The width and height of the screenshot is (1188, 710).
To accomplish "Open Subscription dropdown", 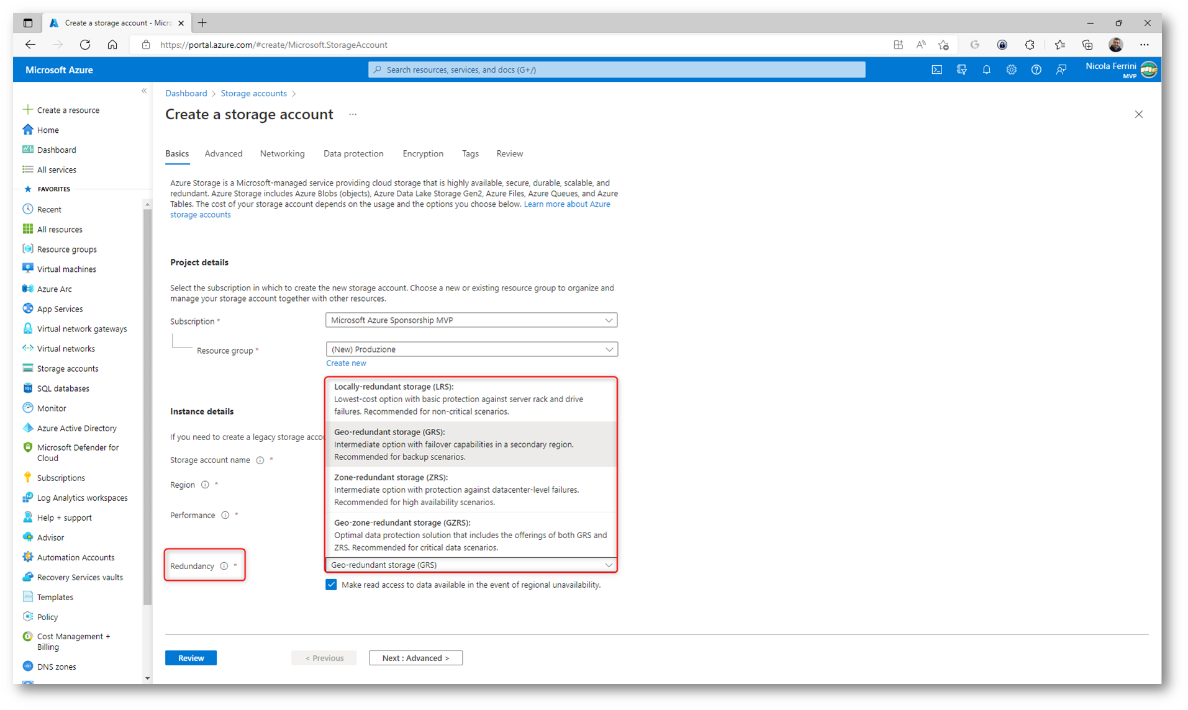I will (471, 320).
